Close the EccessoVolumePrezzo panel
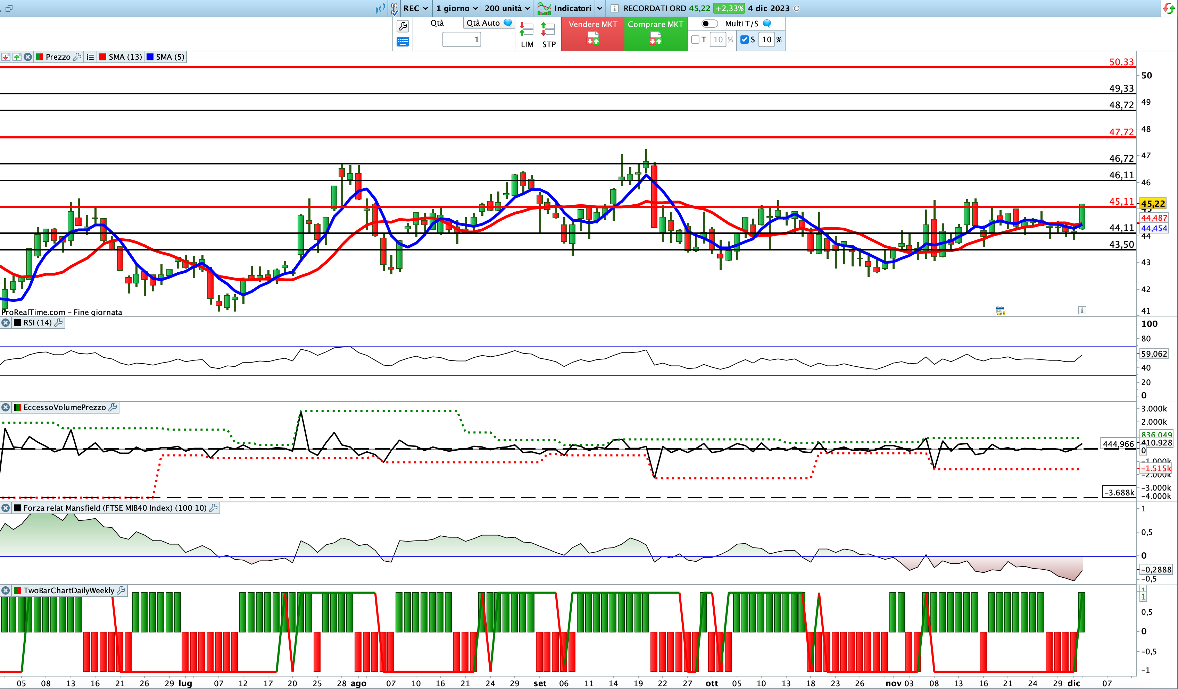Viewport: 1178px width, 689px height. pos(6,407)
